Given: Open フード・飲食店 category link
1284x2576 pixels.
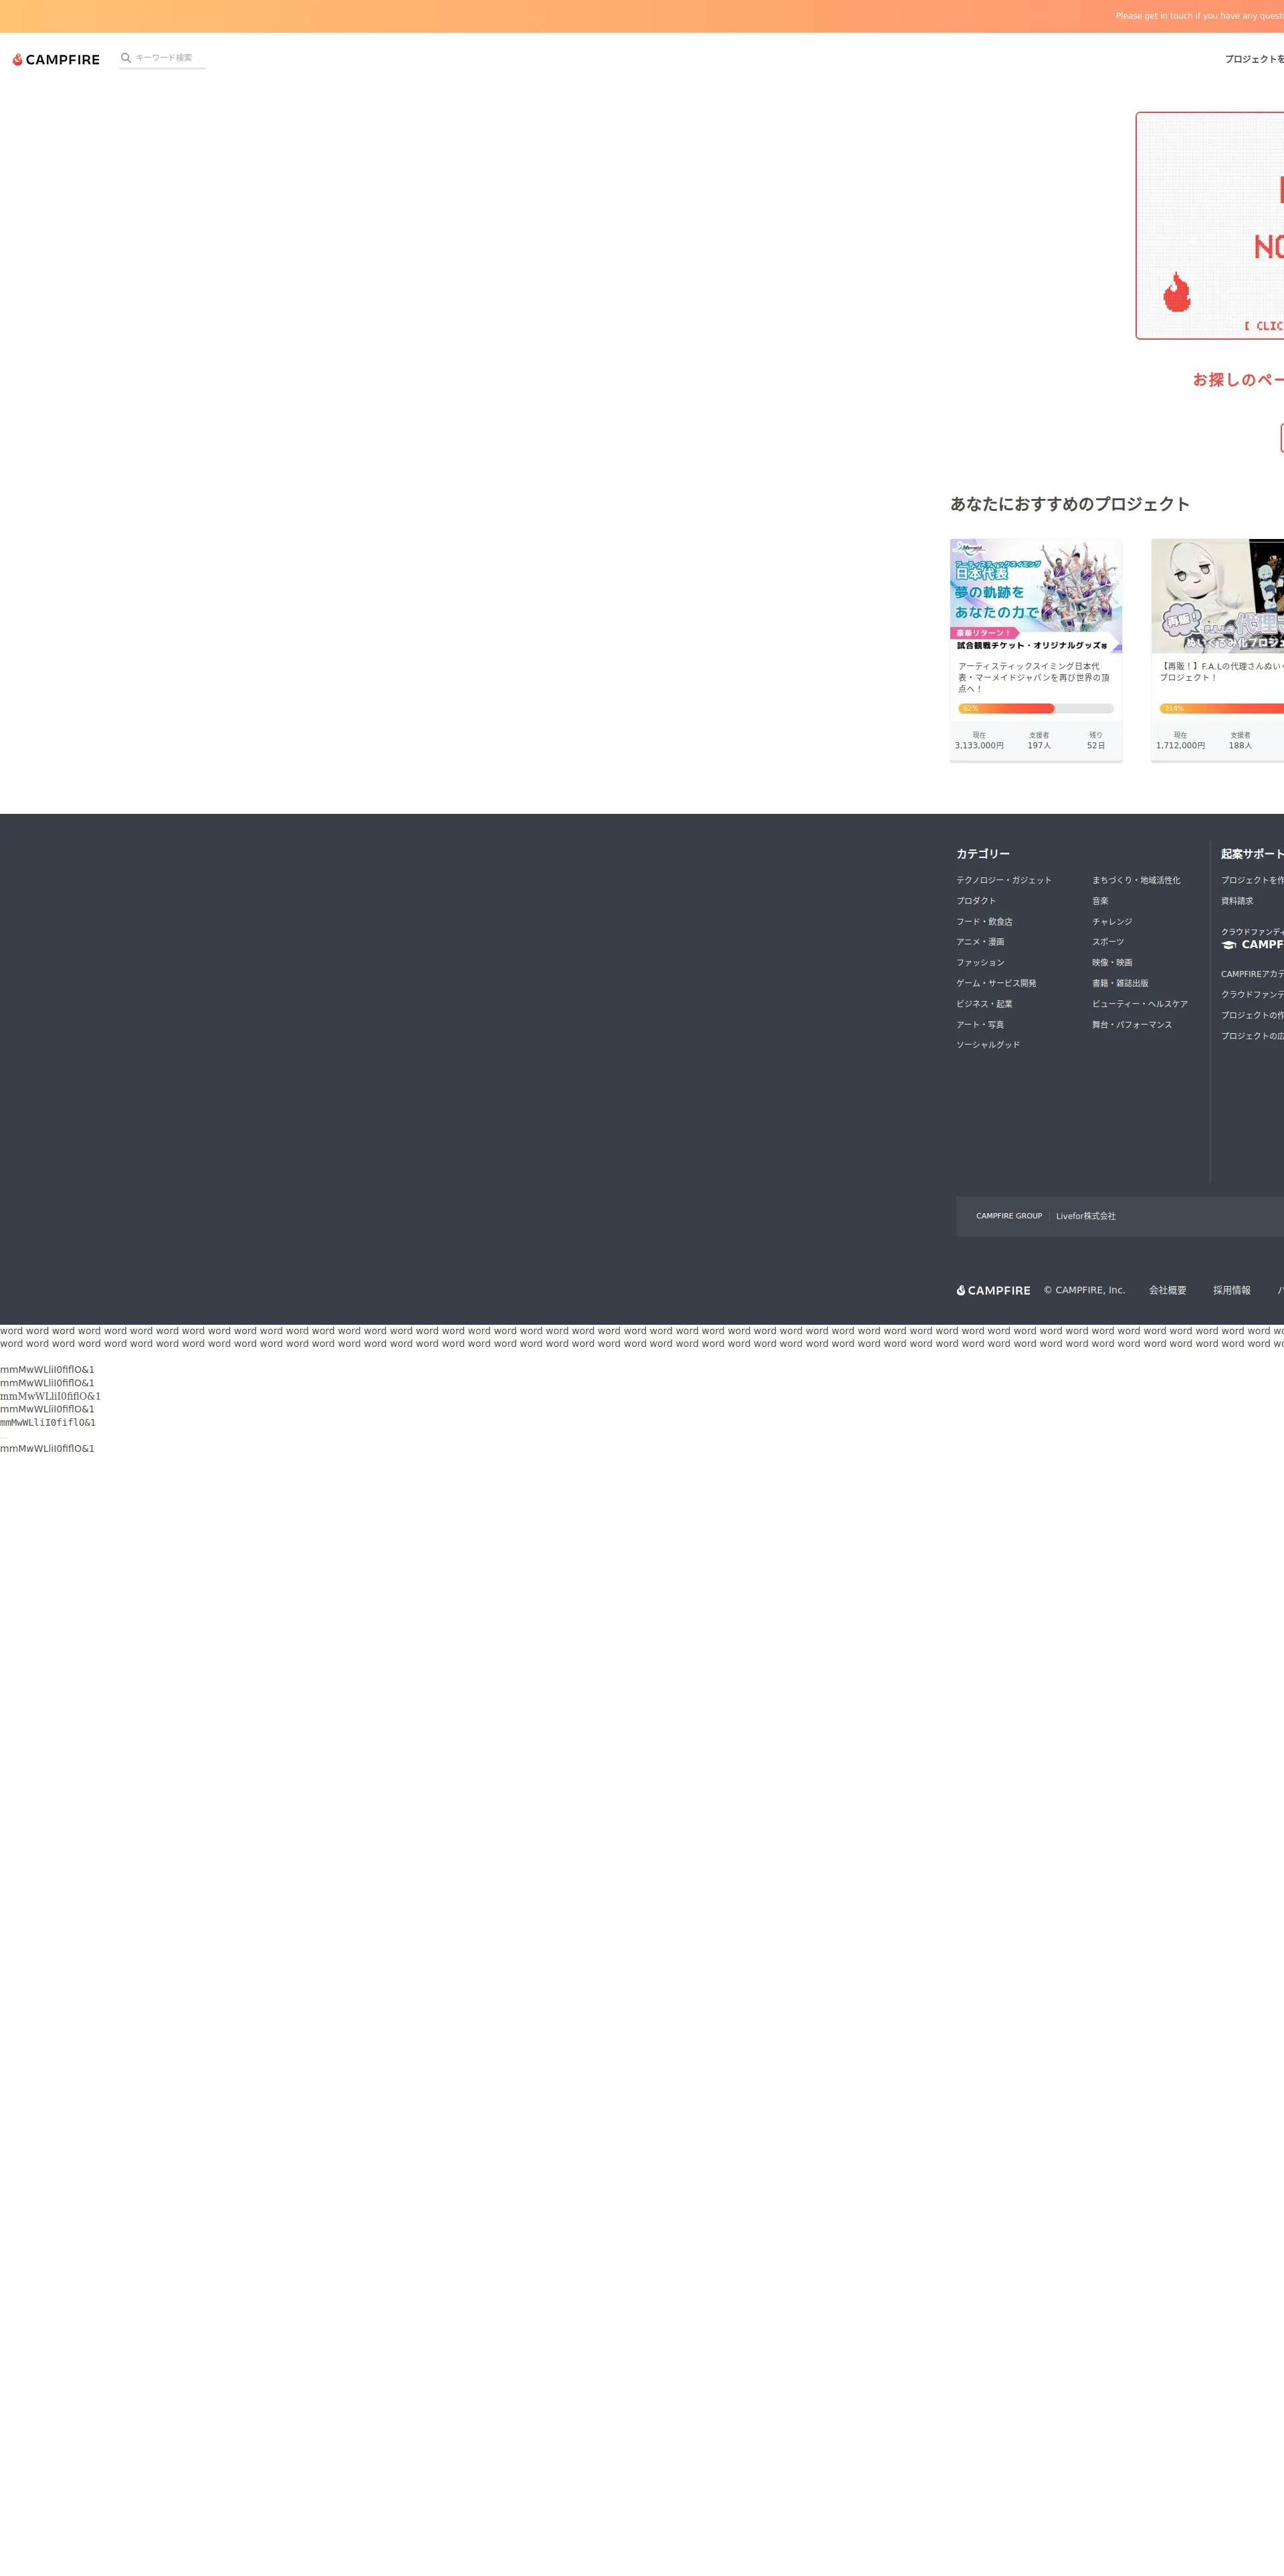Looking at the screenshot, I should (983, 922).
